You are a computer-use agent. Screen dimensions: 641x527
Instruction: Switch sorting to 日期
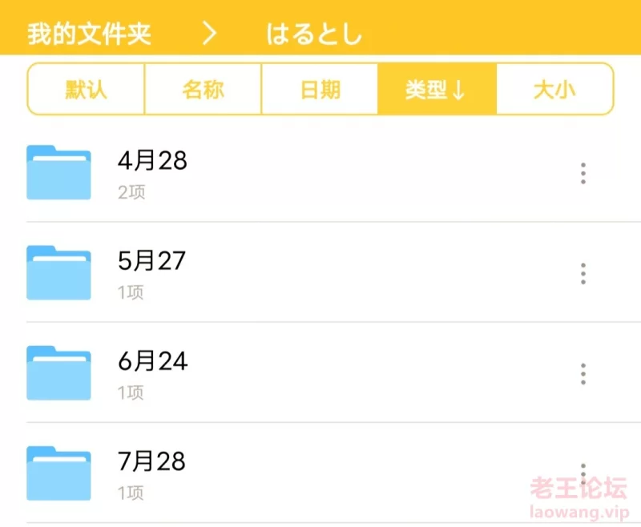coord(320,89)
